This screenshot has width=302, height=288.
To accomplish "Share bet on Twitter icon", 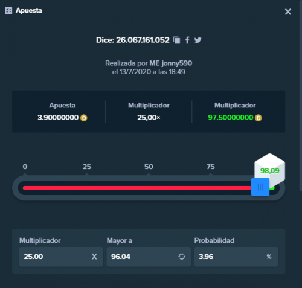I will click(x=198, y=40).
